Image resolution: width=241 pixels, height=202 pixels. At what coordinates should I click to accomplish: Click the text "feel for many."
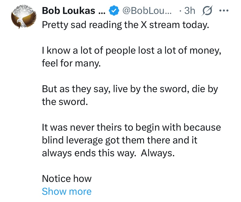point(71,64)
